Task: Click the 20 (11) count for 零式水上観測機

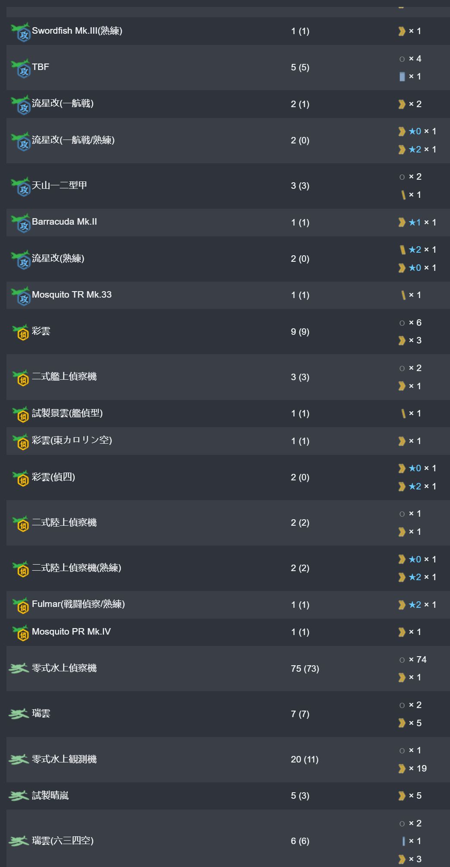Action: [x=304, y=759]
